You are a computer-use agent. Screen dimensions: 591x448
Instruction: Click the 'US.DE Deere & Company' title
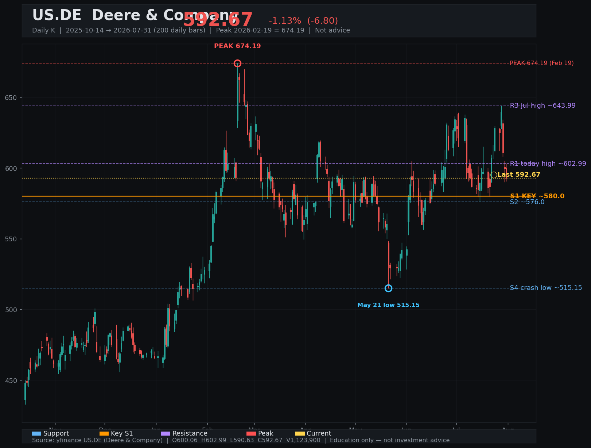coord(135,15)
